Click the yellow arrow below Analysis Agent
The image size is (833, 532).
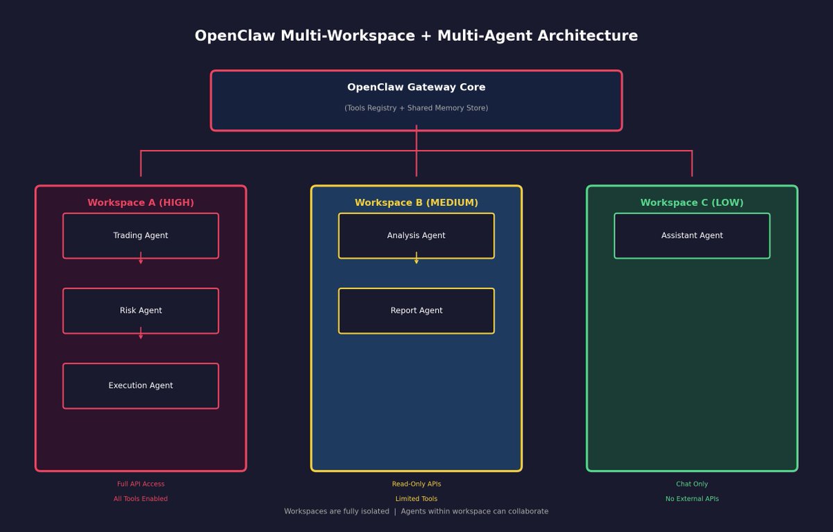point(416,259)
